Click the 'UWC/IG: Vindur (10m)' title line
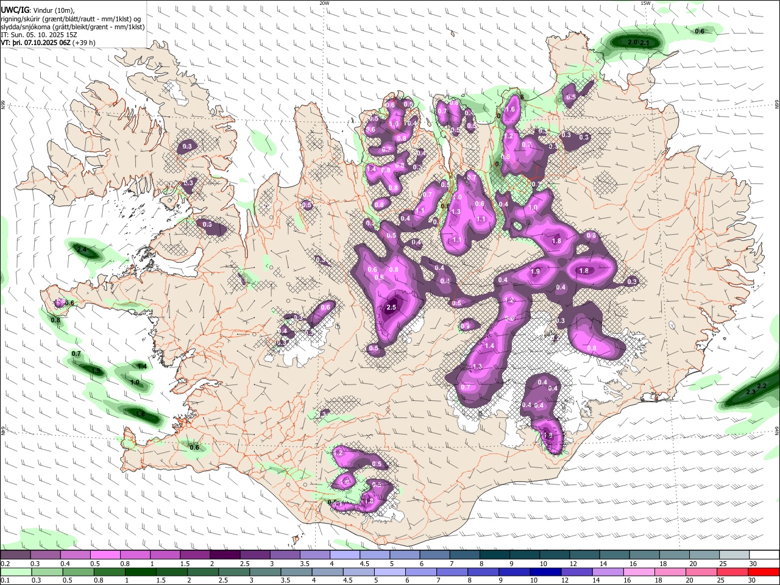 click(x=37, y=10)
